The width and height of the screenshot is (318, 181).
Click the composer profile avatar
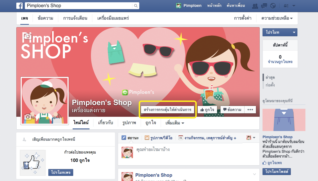tap(127, 152)
